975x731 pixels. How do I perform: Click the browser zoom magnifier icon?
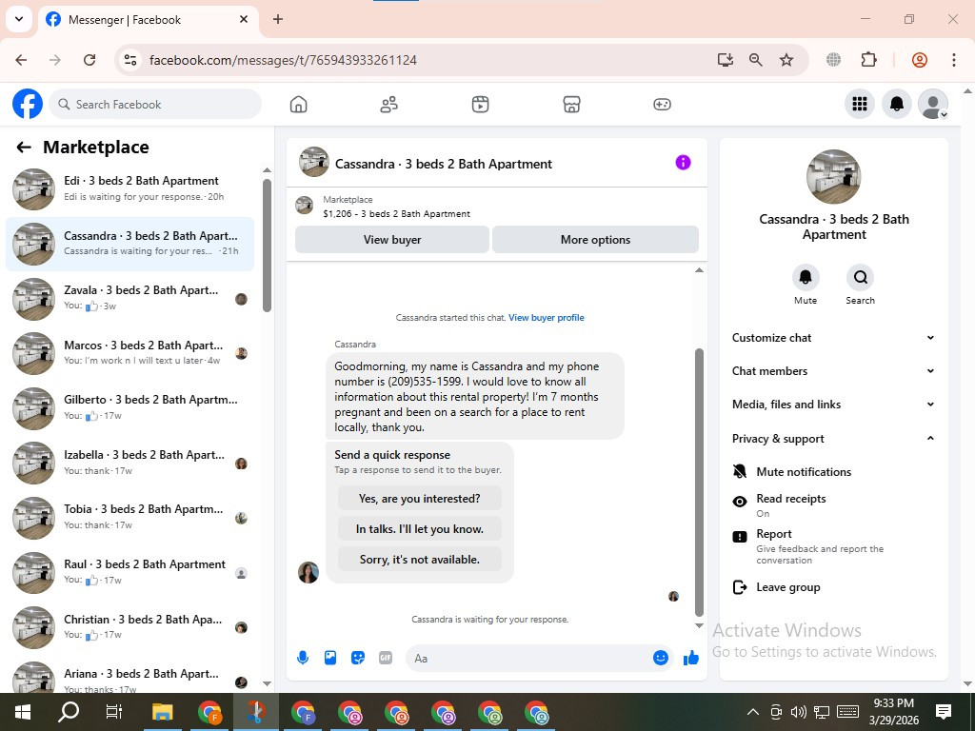755,60
